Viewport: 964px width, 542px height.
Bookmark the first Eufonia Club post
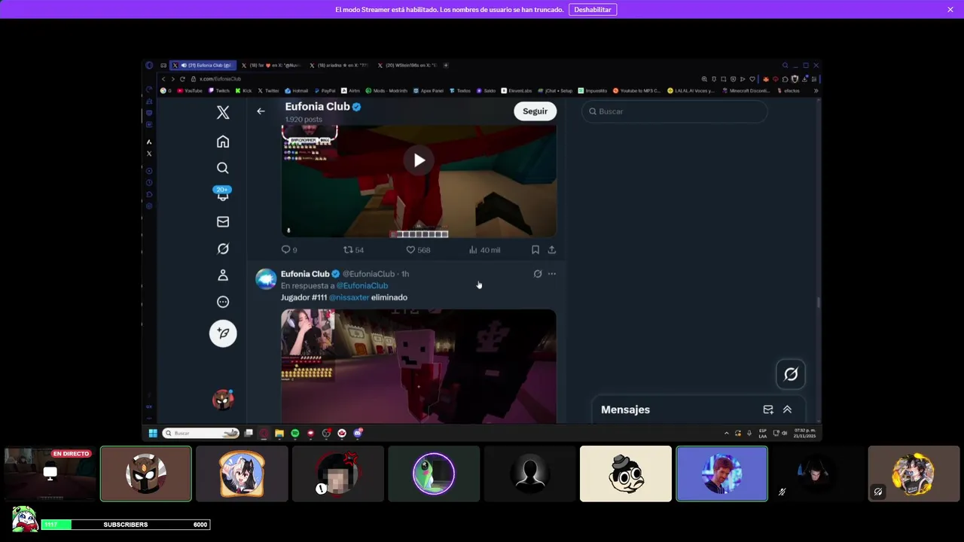[535, 250]
